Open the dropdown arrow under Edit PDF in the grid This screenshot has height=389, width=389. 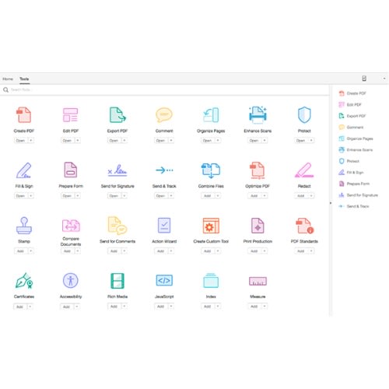click(x=78, y=140)
